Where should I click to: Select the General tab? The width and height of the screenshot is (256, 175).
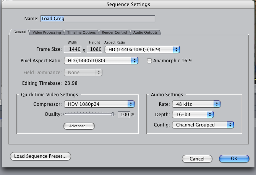(19, 32)
